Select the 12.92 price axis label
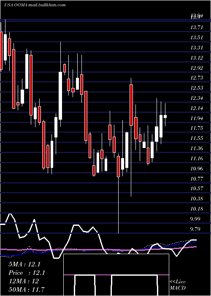This screenshot has height=296, width=211. [x=197, y=68]
